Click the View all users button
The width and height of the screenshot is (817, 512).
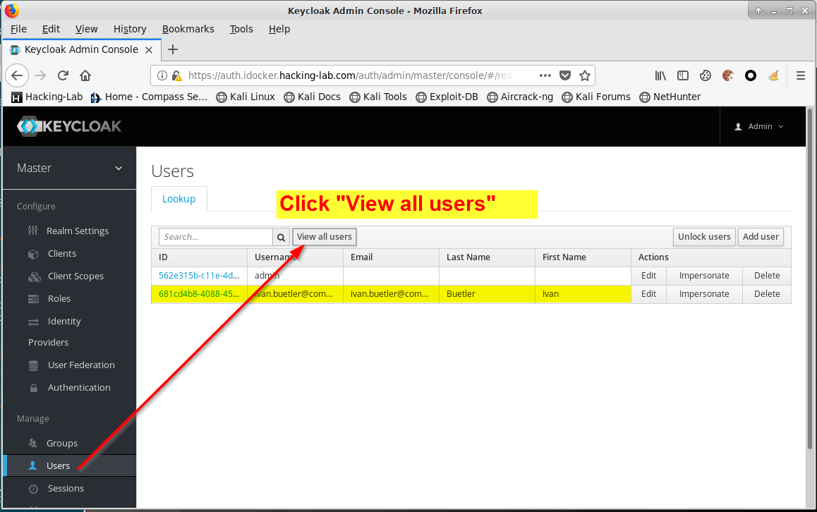tap(324, 237)
